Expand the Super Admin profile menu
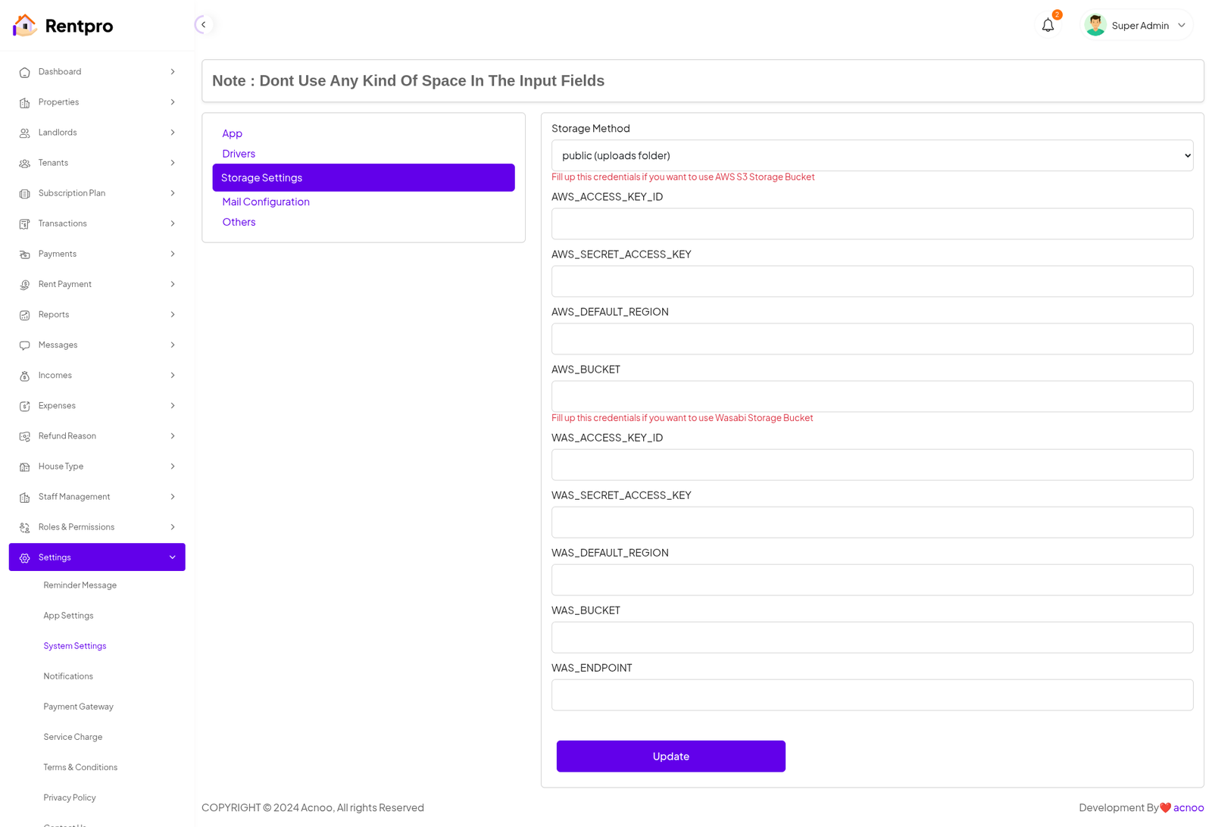The height and width of the screenshot is (827, 1212). (1181, 26)
